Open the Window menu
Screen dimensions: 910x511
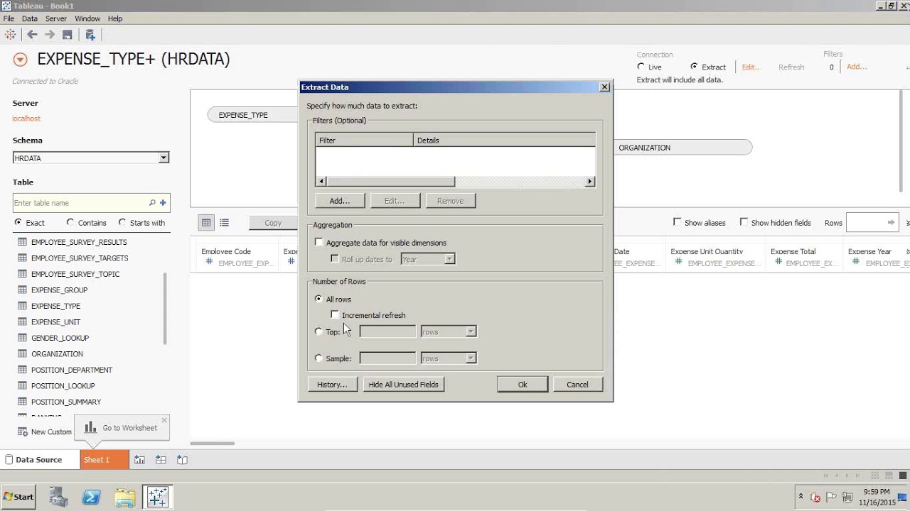tap(87, 18)
